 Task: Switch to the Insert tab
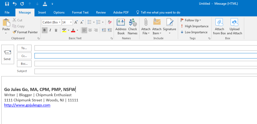[x=42, y=12]
